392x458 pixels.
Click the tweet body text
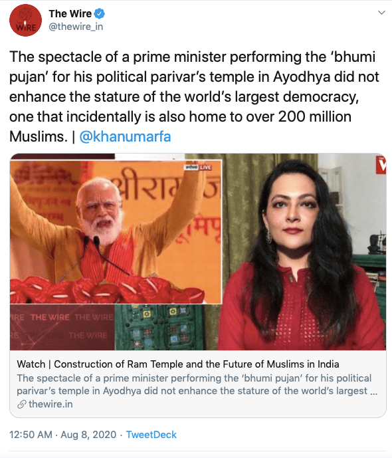pos(194,97)
